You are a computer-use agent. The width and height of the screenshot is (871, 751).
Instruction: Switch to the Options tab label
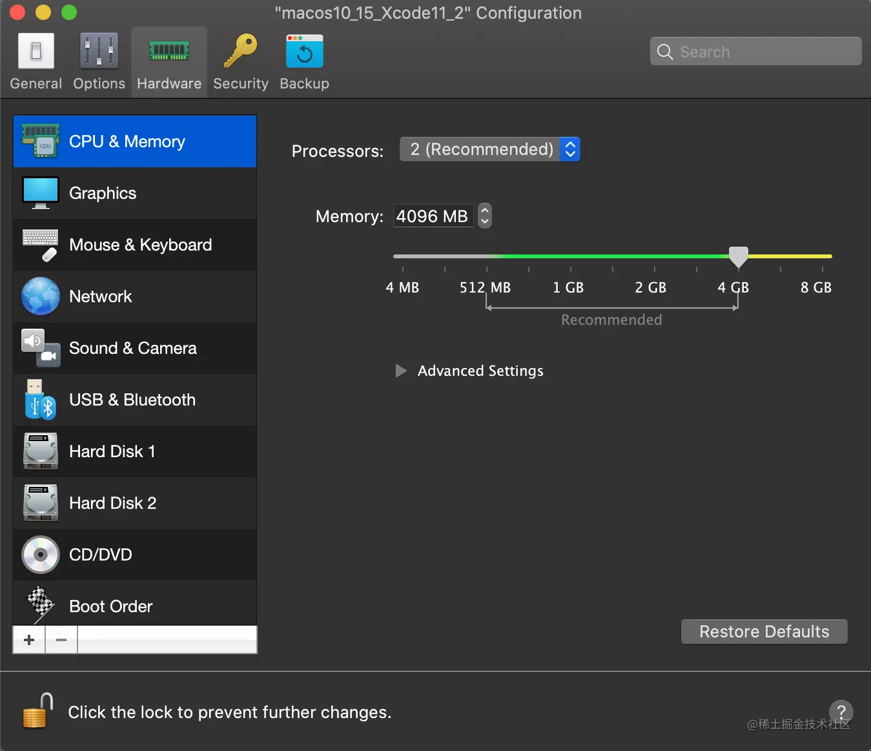coord(99,83)
